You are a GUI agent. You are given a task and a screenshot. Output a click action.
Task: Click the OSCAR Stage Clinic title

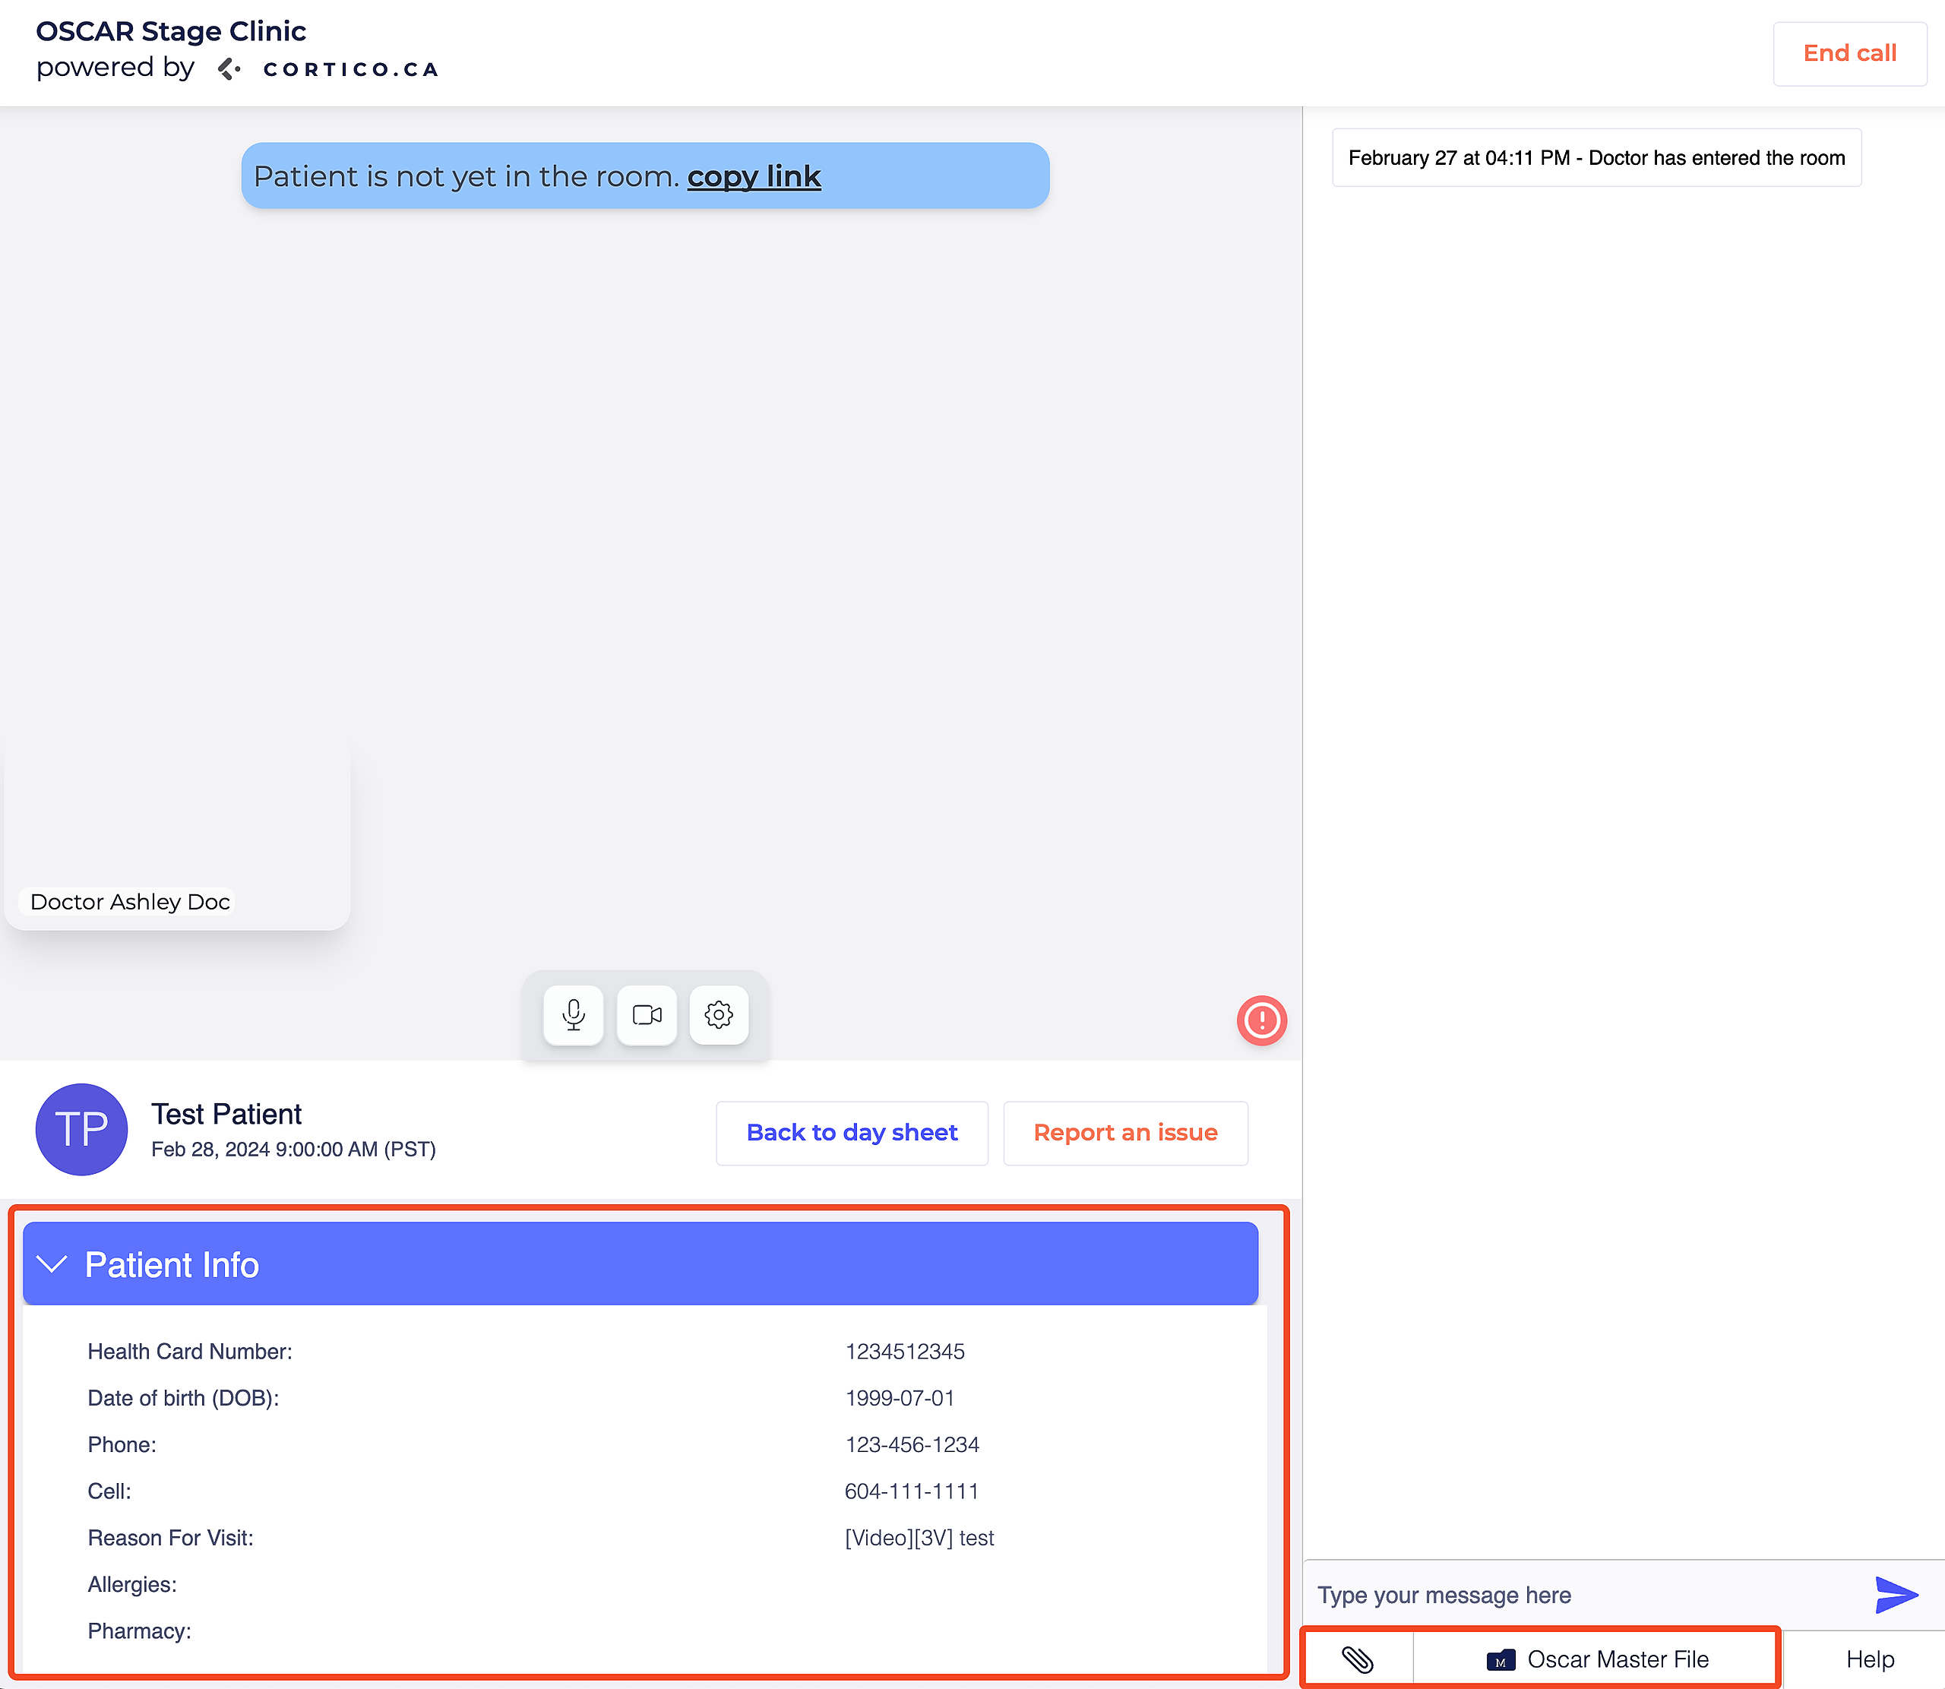click(x=170, y=31)
